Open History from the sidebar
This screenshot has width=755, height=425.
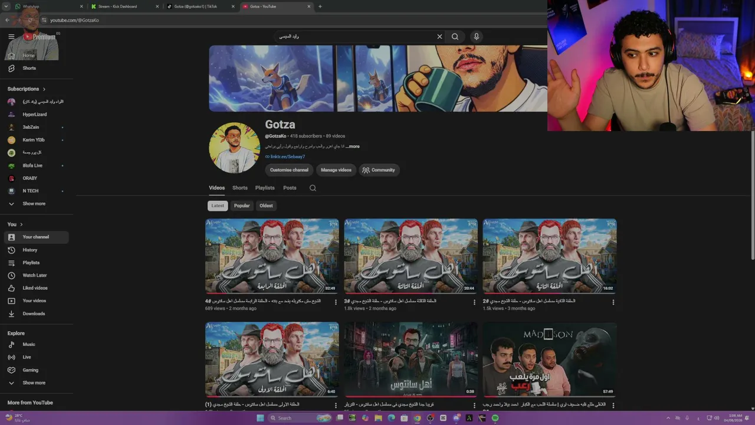pyautogui.click(x=37, y=250)
